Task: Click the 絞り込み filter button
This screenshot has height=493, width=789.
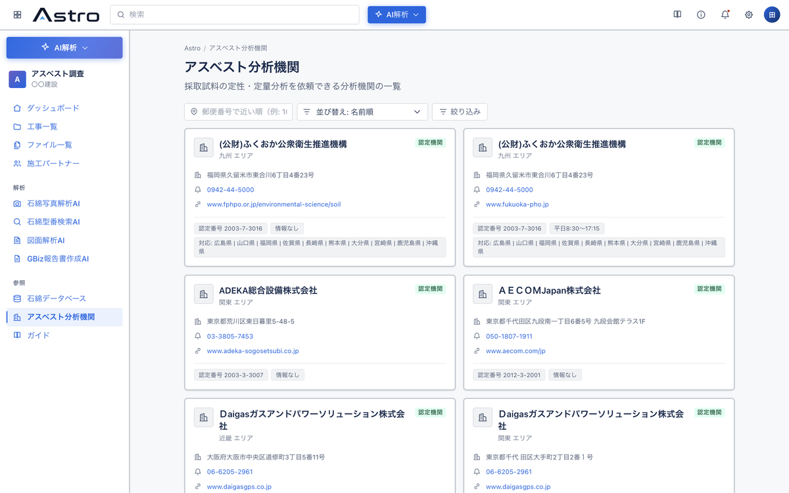Action: click(x=460, y=112)
